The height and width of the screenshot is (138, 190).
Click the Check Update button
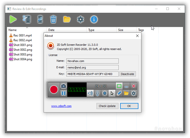[107, 106]
